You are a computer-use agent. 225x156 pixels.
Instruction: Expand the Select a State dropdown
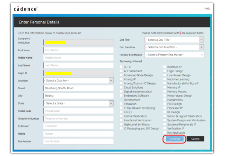tap(78, 103)
